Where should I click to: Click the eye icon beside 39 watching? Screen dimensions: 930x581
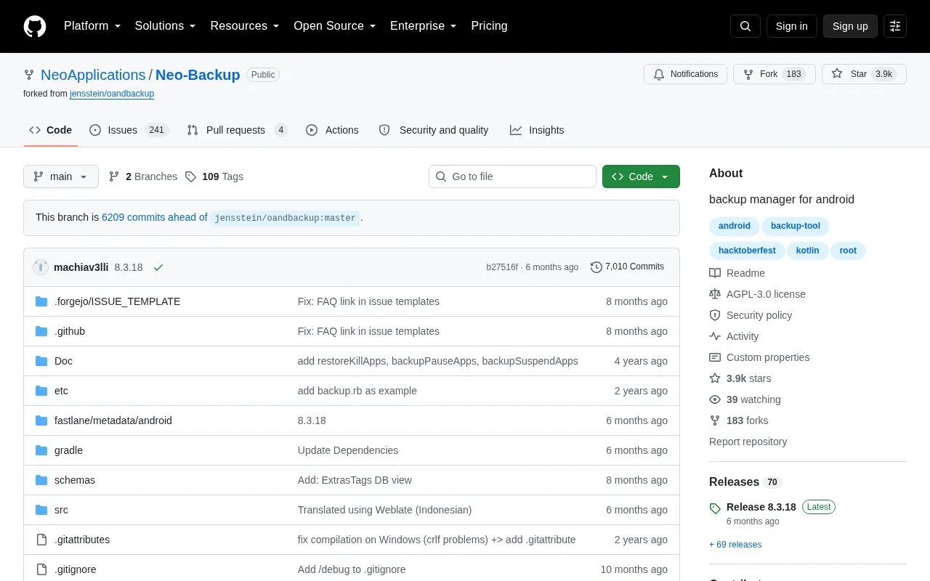[715, 399]
